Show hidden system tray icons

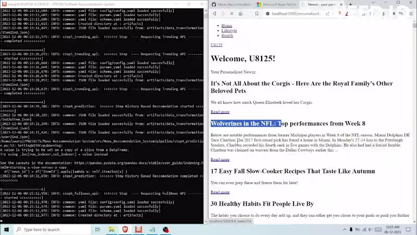[x=345, y=229]
